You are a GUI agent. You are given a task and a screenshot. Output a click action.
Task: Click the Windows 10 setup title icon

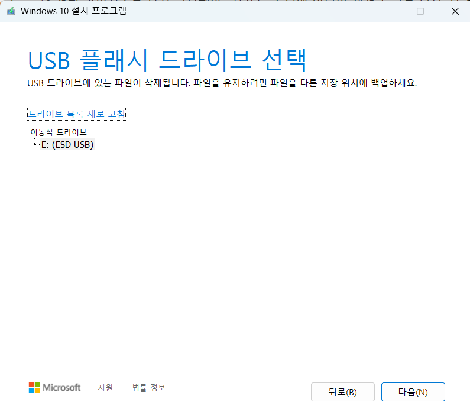[11, 11]
